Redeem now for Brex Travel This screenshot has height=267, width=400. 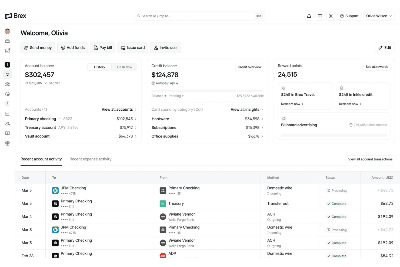pyautogui.click(x=292, y=104)
